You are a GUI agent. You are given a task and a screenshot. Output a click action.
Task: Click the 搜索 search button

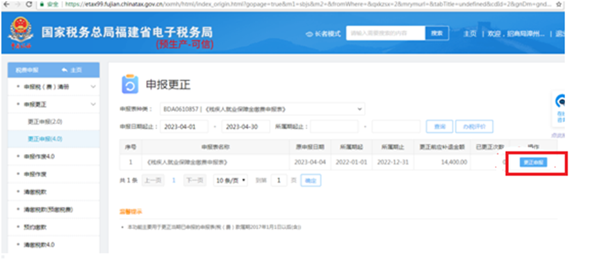[x=436, y=33]
